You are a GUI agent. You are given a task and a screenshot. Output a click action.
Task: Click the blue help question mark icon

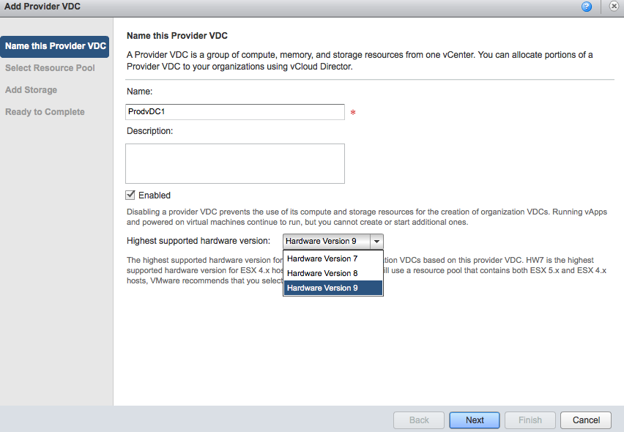587,7
